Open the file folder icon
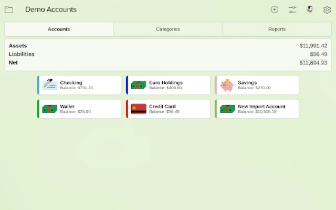This screenshot has height=210, width=336. coord(9,9)
